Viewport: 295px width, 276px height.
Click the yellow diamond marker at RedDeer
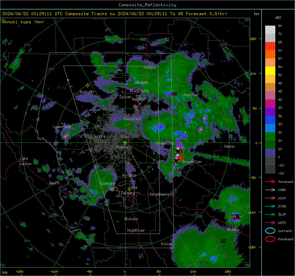pos(135,107)
